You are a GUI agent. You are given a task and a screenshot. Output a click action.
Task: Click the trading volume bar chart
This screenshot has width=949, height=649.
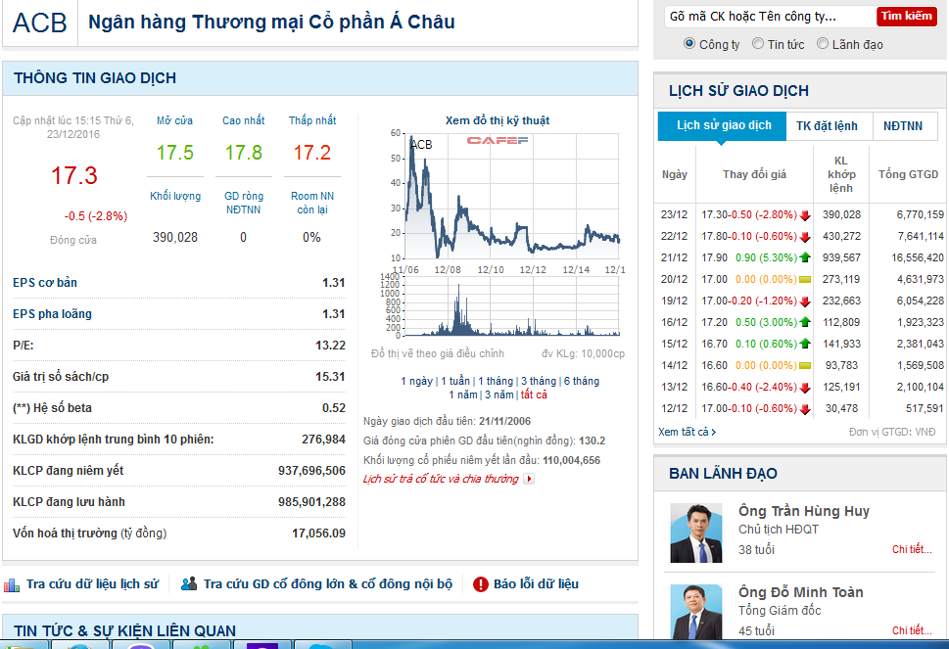512,306
